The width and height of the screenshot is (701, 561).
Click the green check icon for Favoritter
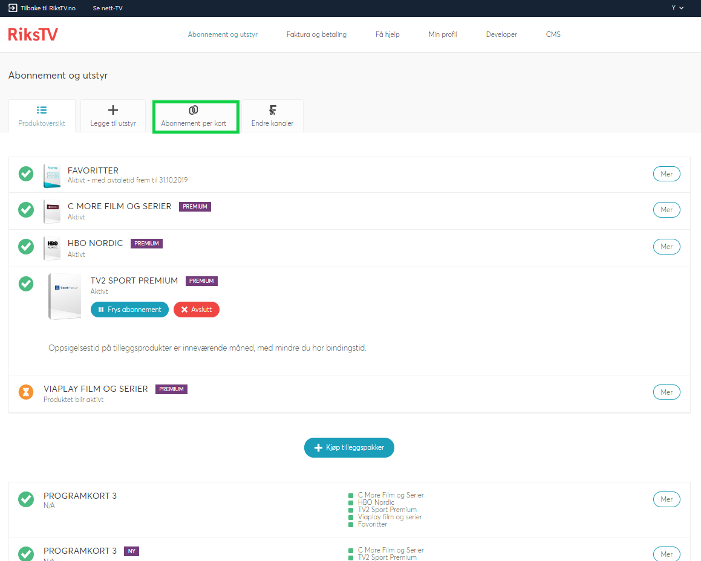pos(26,174)
